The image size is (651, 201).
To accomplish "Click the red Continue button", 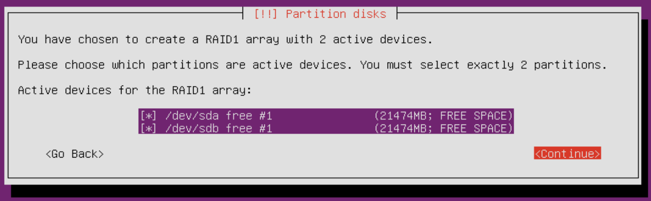I will point(567,153).
